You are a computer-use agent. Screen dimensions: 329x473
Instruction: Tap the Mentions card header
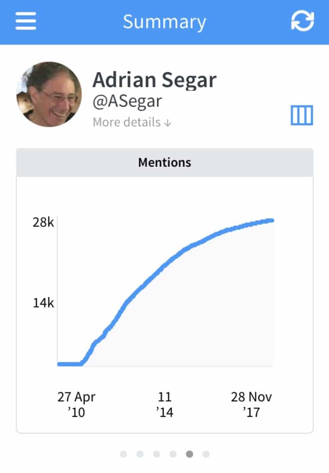pyautogui.click(x=164, y=163)
